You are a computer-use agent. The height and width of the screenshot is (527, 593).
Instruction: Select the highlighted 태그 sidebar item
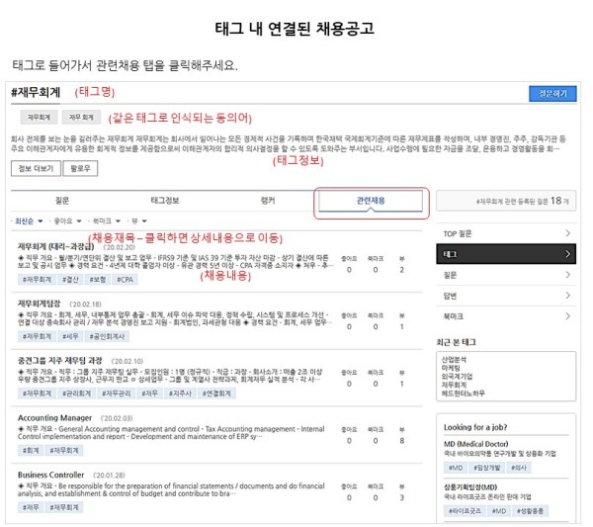click(505, 254)
